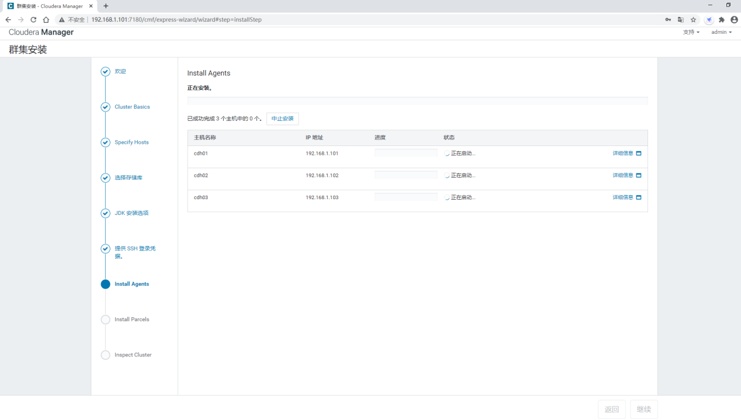Viewport: 741px width, 420px height.
Task: Click the IP 地址 column header
Action: tap(314, 138)
